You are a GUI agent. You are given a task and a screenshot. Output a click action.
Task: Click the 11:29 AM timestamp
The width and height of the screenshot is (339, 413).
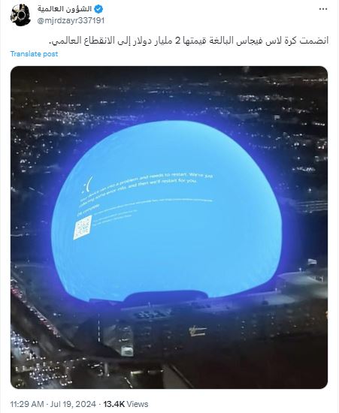27,404
